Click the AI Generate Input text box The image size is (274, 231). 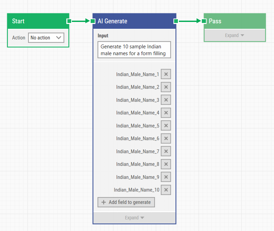click(134, 50)
